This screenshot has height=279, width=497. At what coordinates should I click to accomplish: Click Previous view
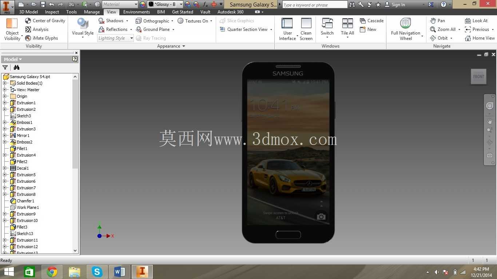point(477,29)
